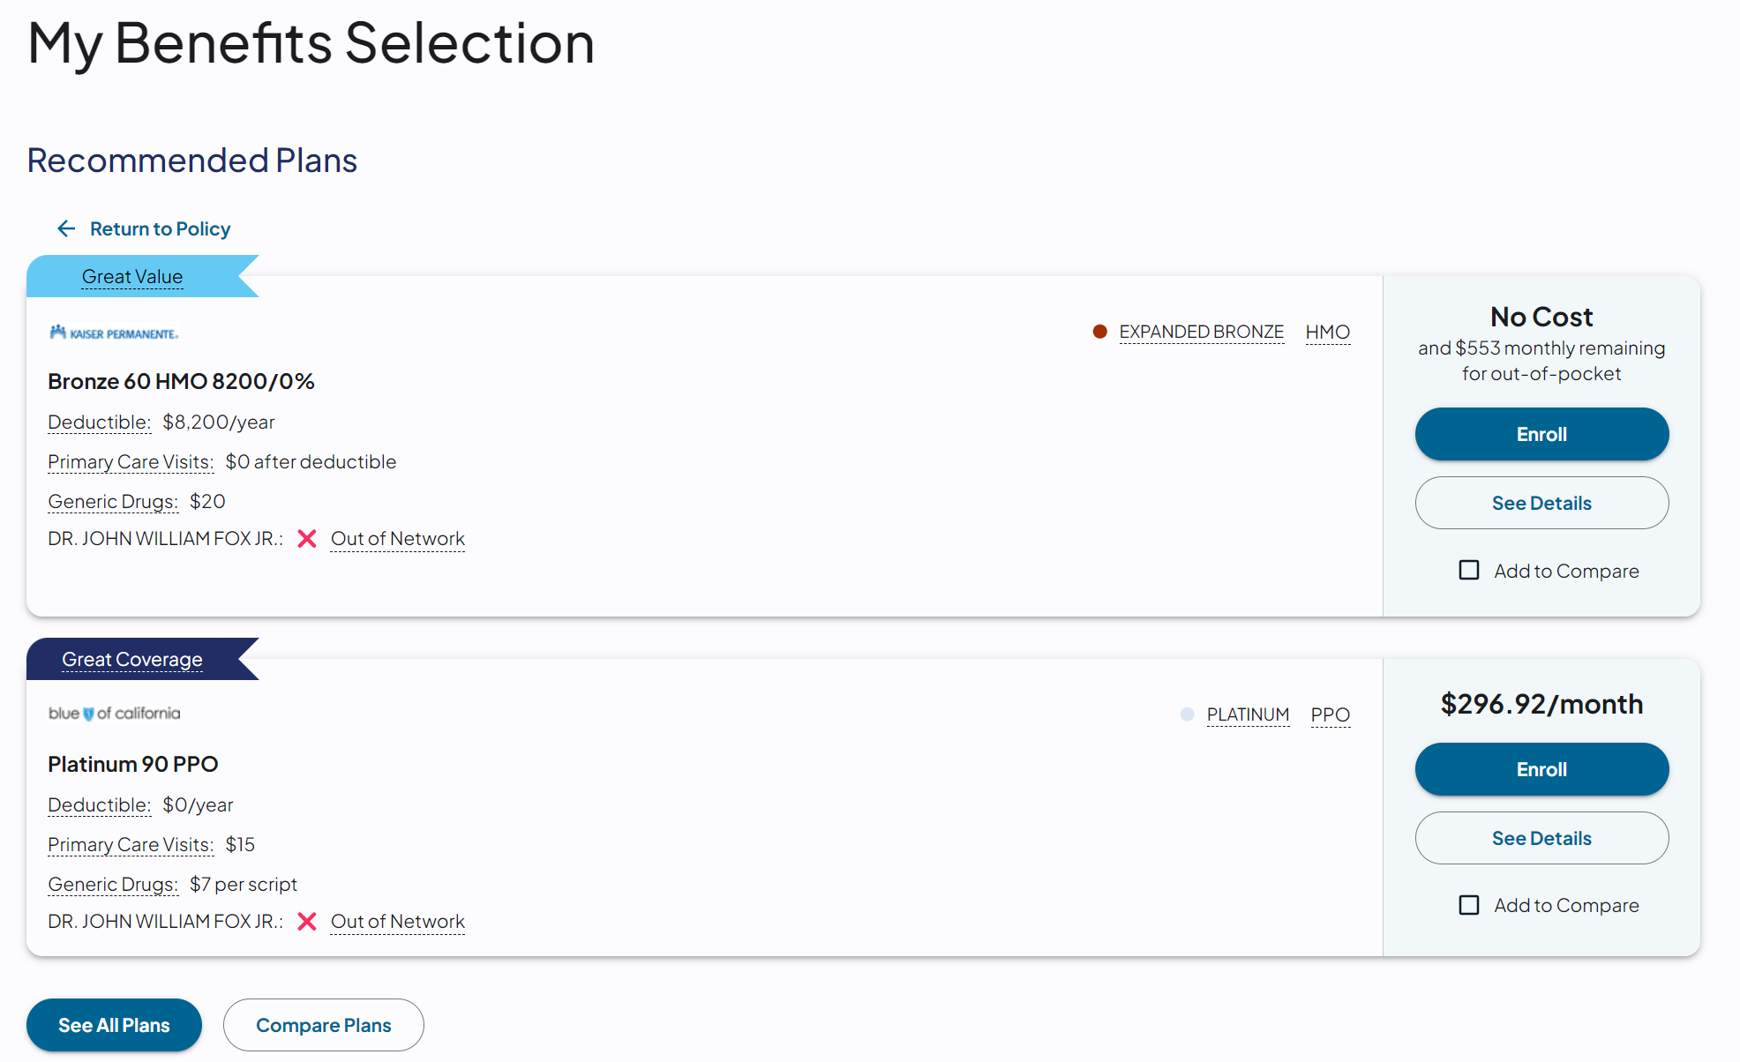Image resolution: width=1740 pixels, height=1062 pixels.
Task: Click the red X icon on Bronze plan
Action: (307, 539)
